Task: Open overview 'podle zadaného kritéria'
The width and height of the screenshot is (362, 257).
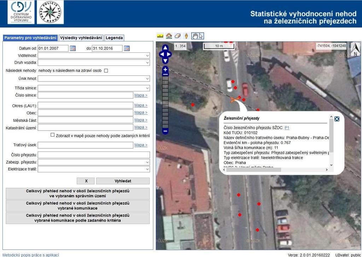Action: coord(77,218)
